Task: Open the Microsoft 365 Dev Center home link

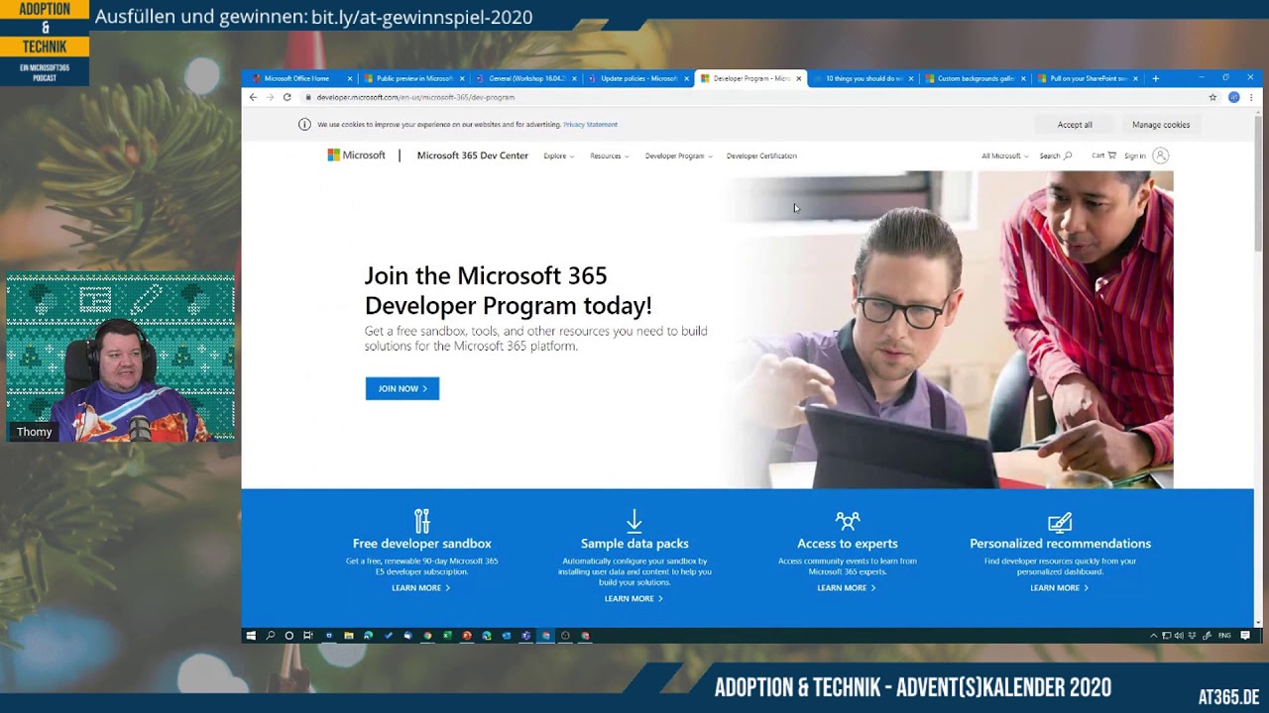Action: coord(473,155)
